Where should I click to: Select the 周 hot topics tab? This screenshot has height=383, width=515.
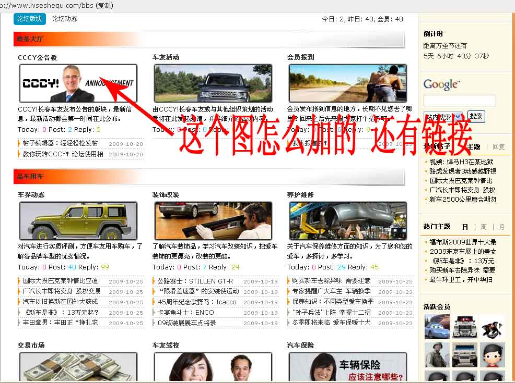pyautogui.click(x=484, y=227)
